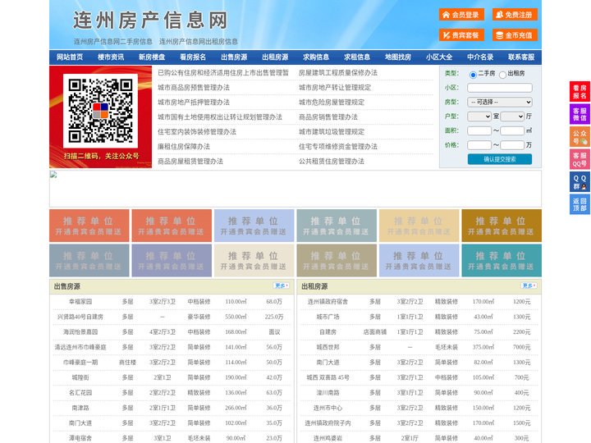591x443 pixels.
Task: Select the 出租房 radio button
Action: tap(502, 75)
